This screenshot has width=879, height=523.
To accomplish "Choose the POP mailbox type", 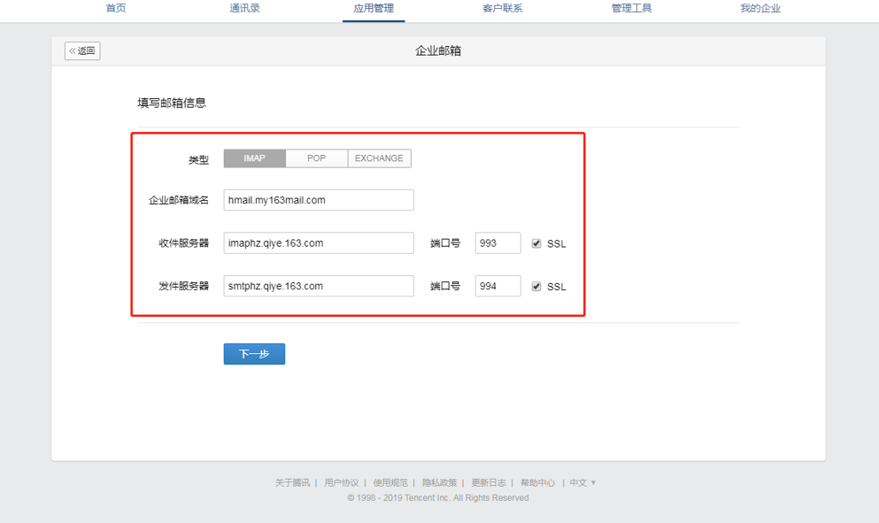I will [316, 158].
